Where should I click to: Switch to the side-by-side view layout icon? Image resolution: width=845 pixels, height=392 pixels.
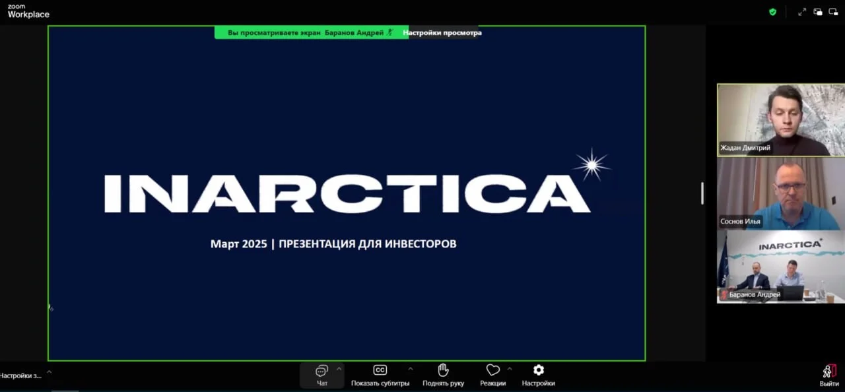[x=818, y=12]
